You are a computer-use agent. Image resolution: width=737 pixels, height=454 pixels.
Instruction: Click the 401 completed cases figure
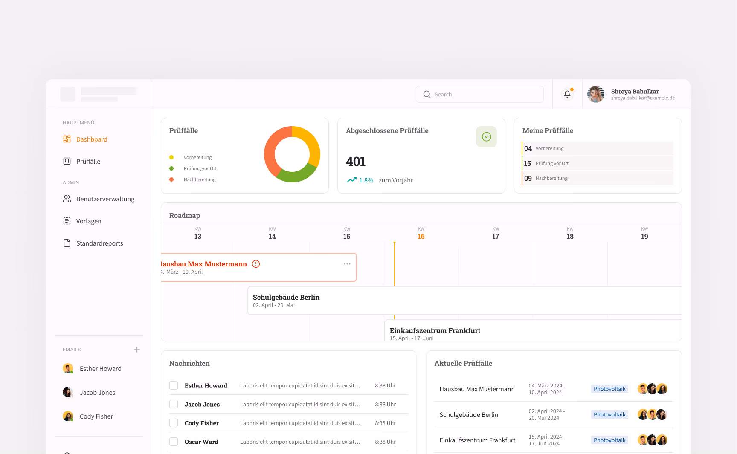(x=356, y=162)
